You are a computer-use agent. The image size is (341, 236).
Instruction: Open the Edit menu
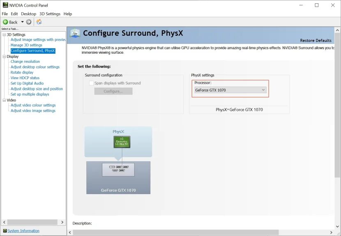click(14, 14)
